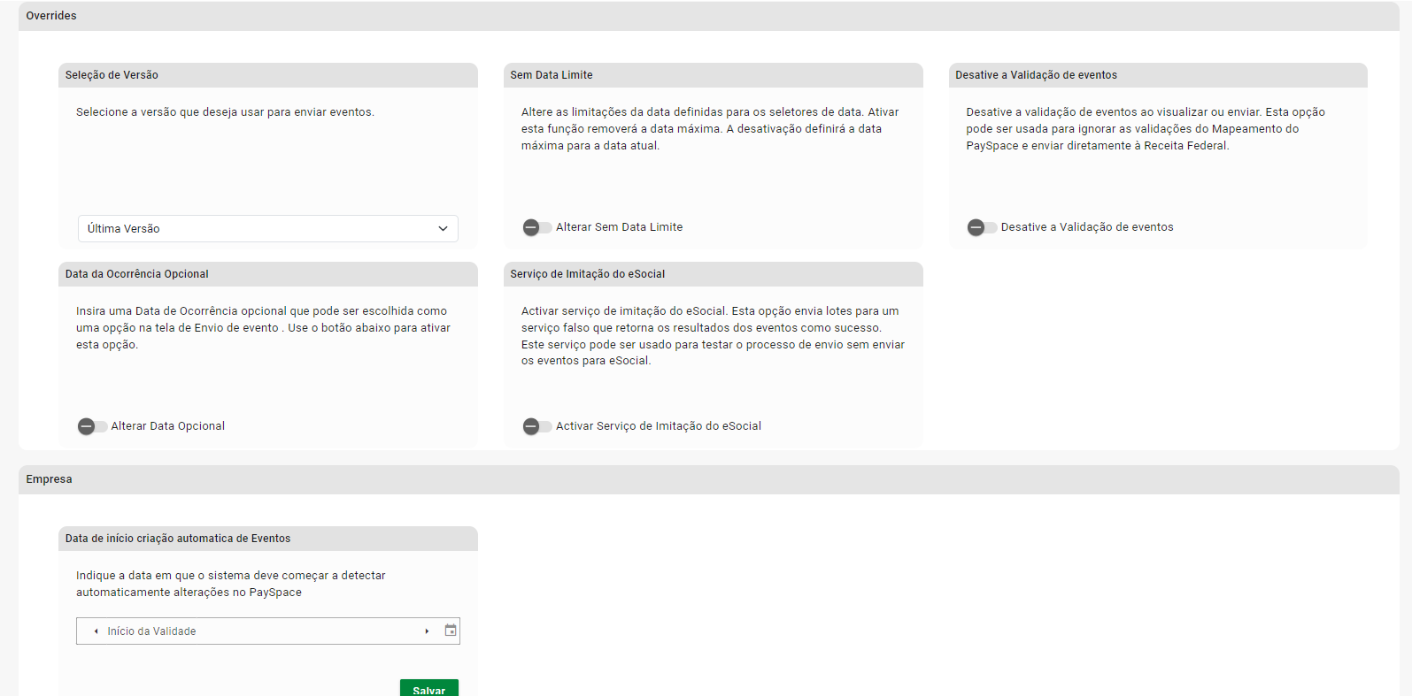Click the Desative a Validação de eventos card title
This screenshot has height=696, width=1412.
point(1036,75)
